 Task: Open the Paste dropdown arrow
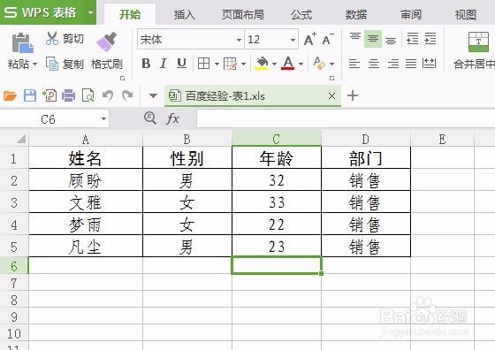(x=35, y=64)
